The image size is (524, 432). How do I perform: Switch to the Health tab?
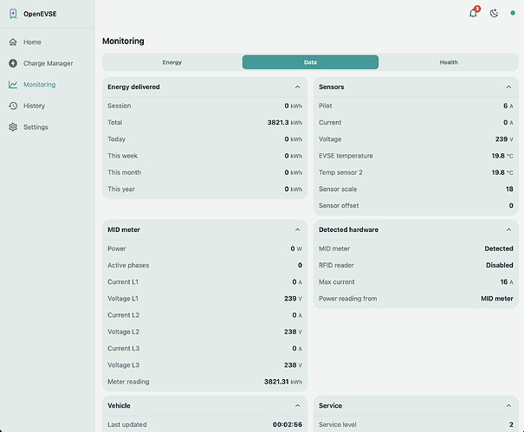coord(449,62)
